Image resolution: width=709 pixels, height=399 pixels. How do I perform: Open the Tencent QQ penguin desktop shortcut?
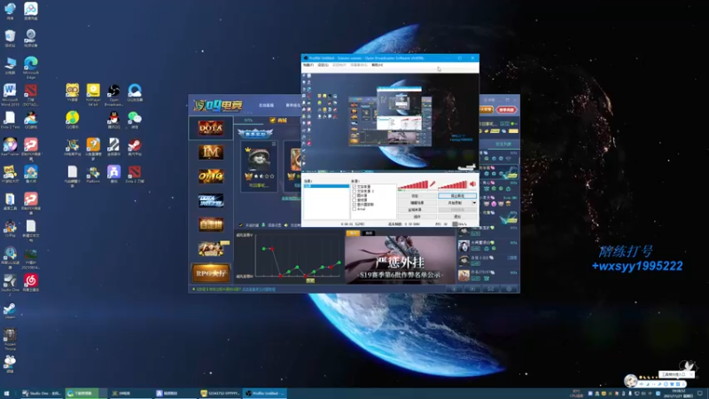click(113, 120)
